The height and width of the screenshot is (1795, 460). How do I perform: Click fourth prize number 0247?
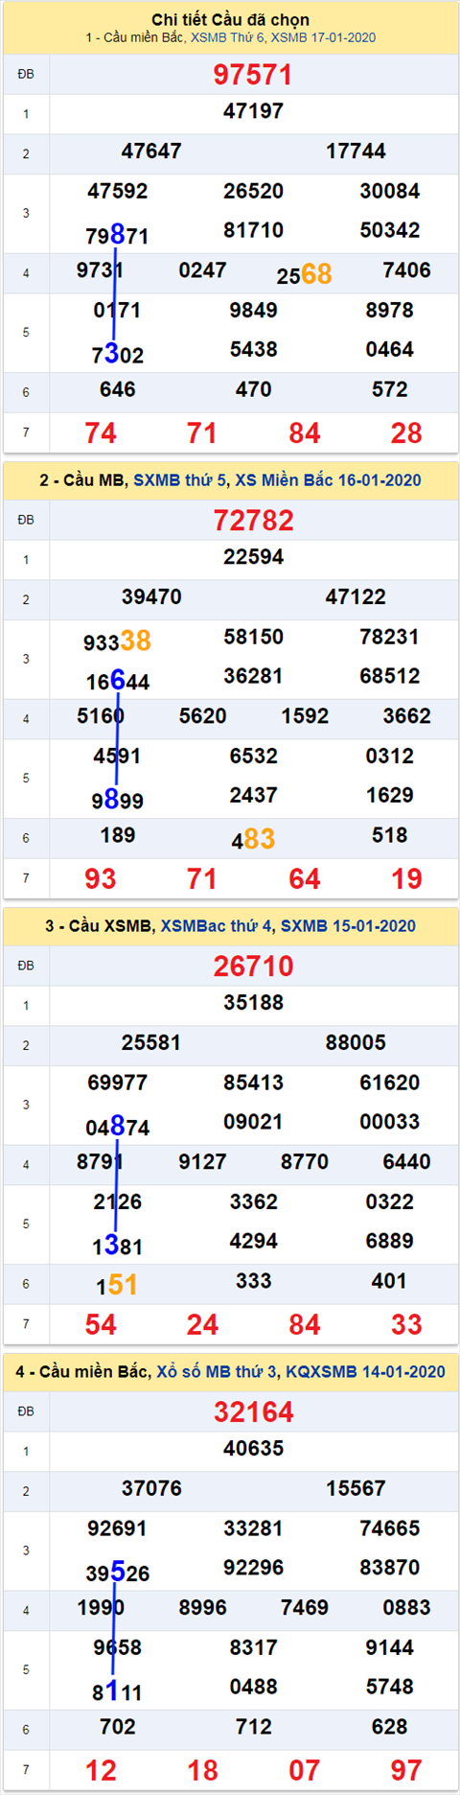click(203, 270)
